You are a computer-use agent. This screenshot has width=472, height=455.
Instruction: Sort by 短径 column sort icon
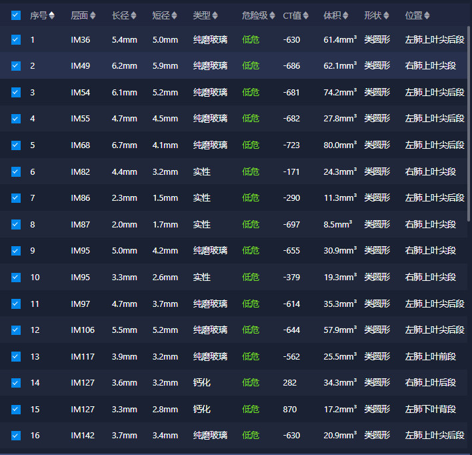(x=174, y=15)
